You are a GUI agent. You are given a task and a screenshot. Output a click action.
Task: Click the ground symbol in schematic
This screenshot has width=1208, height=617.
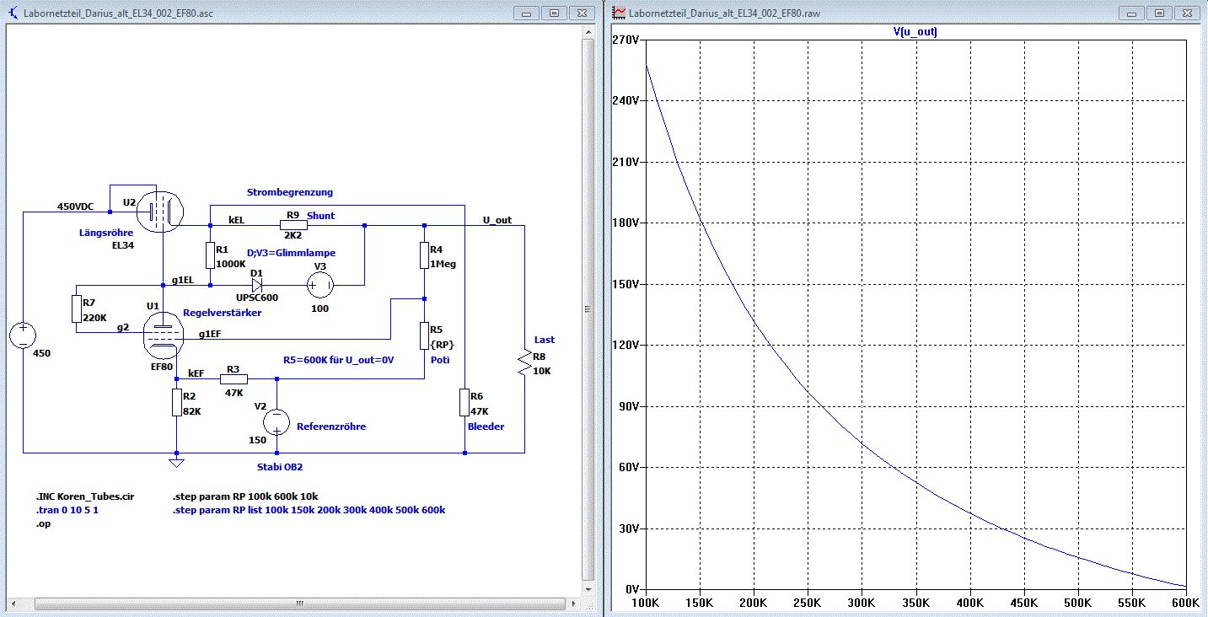coord(176,461)
